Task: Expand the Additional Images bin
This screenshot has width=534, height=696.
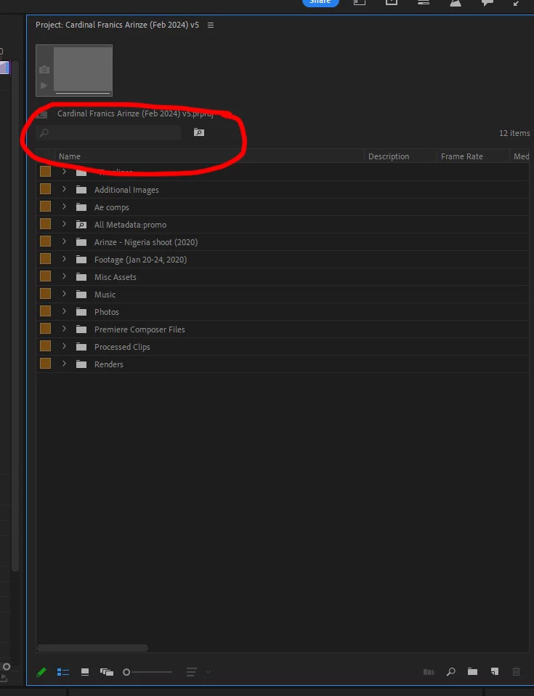Action: 65,189
